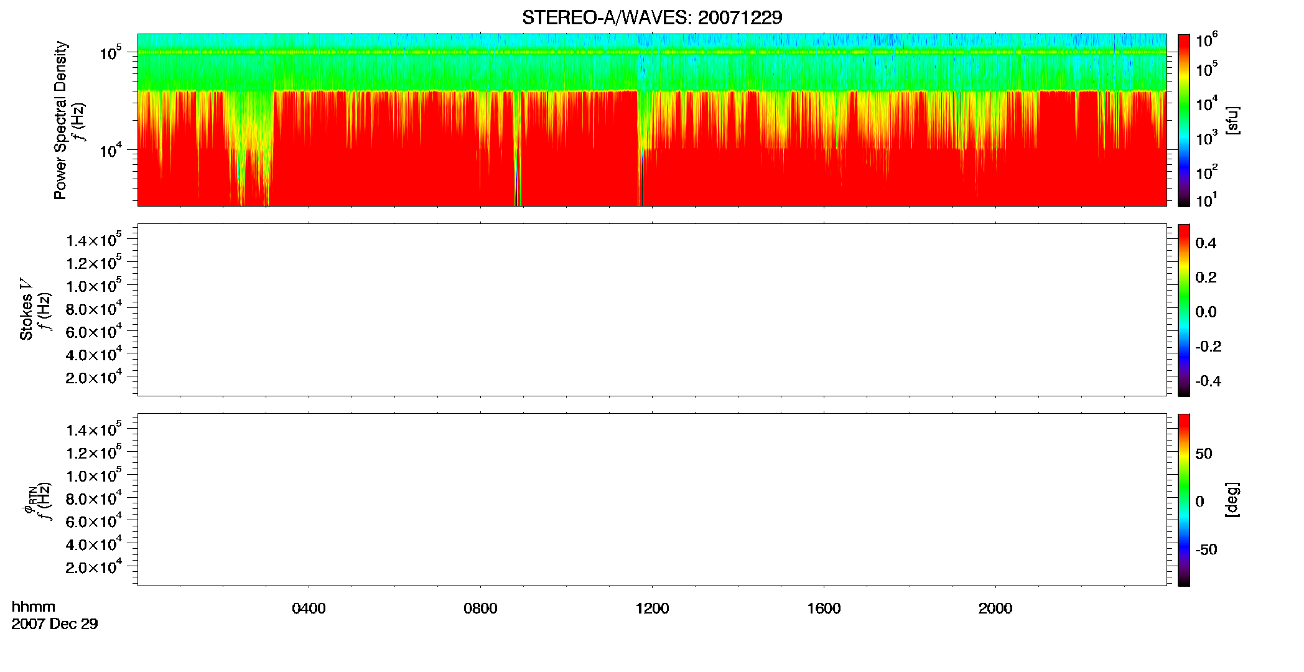The image size is (1304, 672).
Task: Click the -0.2 label on Stokes color bar
Action: (1208, 347)
